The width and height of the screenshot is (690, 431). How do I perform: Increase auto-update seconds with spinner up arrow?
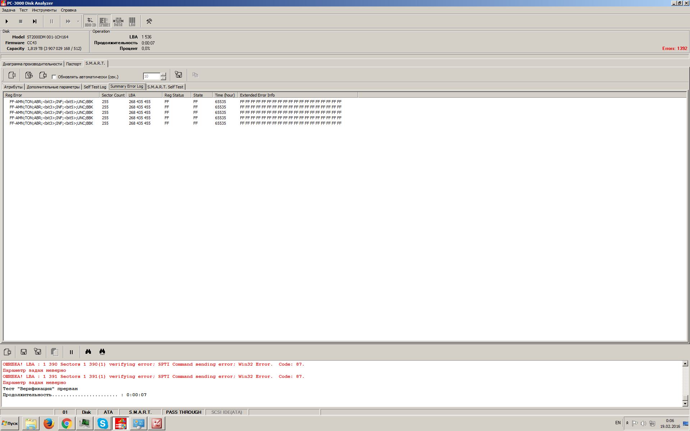[164, 74]
